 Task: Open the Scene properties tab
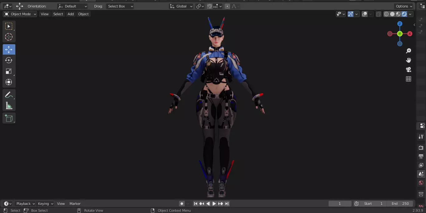tap(421, 174)
